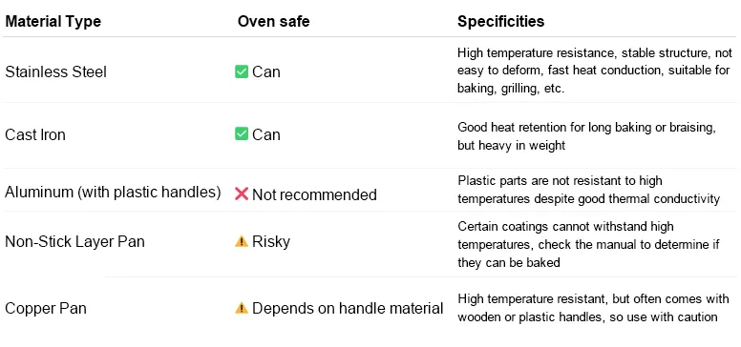Click the Cast Iron material cell
Viewport: 741px width, 347px height.
tap(35, 134)
